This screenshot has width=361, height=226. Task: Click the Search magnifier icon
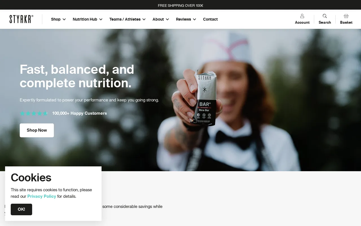click(325, 16)
